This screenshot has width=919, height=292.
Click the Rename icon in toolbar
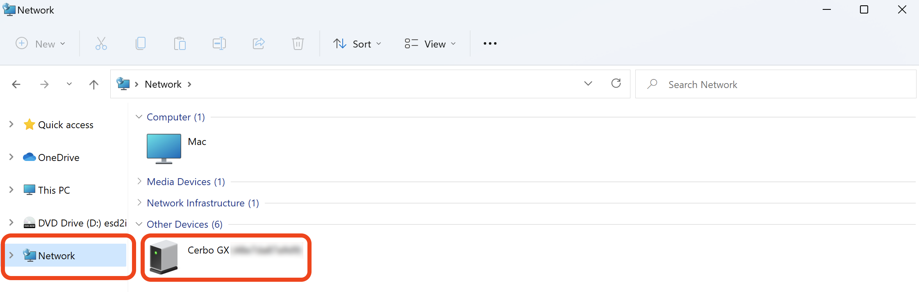pos(219,43)
